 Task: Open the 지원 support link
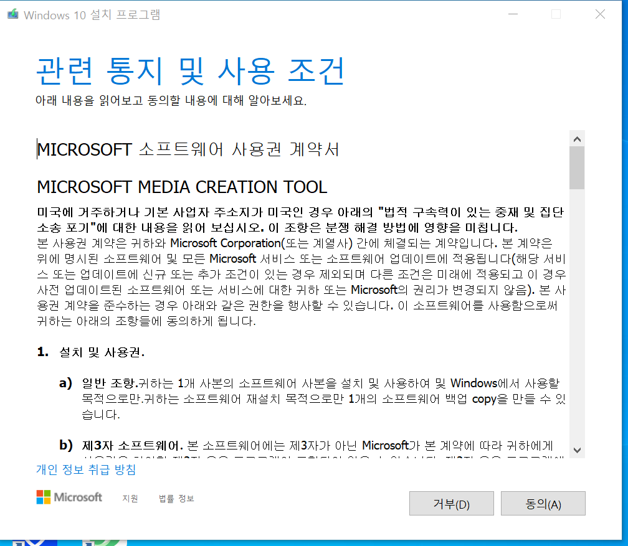pos(130,498)
